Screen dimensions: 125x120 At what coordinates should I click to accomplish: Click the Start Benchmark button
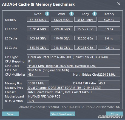[x=63, y=114]
